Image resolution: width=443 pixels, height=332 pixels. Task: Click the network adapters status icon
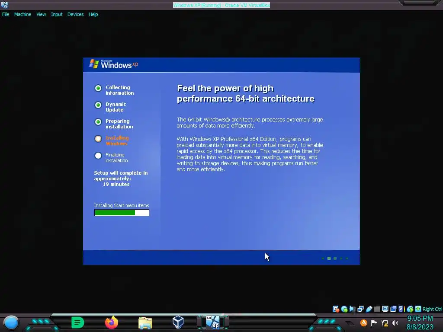point(360,309)
